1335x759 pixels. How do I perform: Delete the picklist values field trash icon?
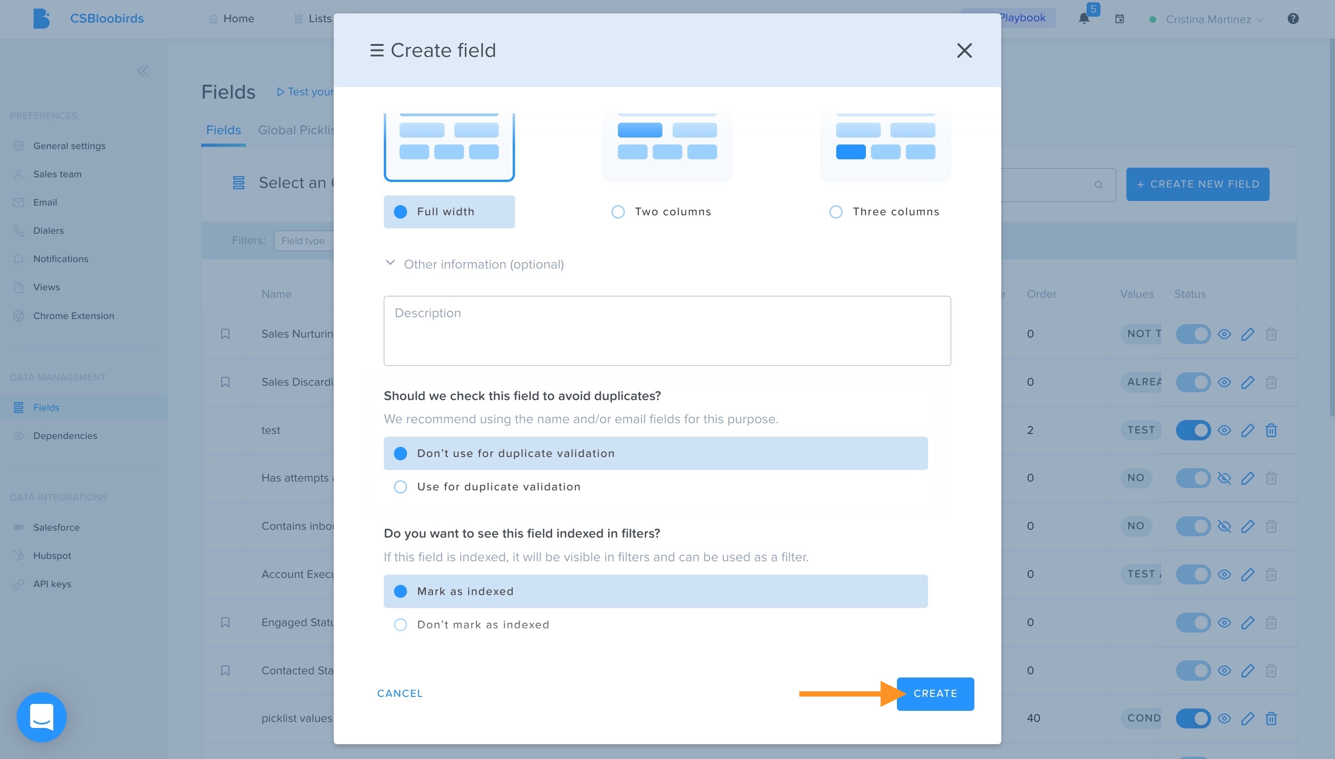click(1271, 718)
